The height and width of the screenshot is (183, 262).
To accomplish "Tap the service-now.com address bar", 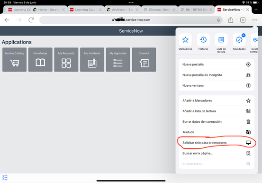I will coord(131,20).
